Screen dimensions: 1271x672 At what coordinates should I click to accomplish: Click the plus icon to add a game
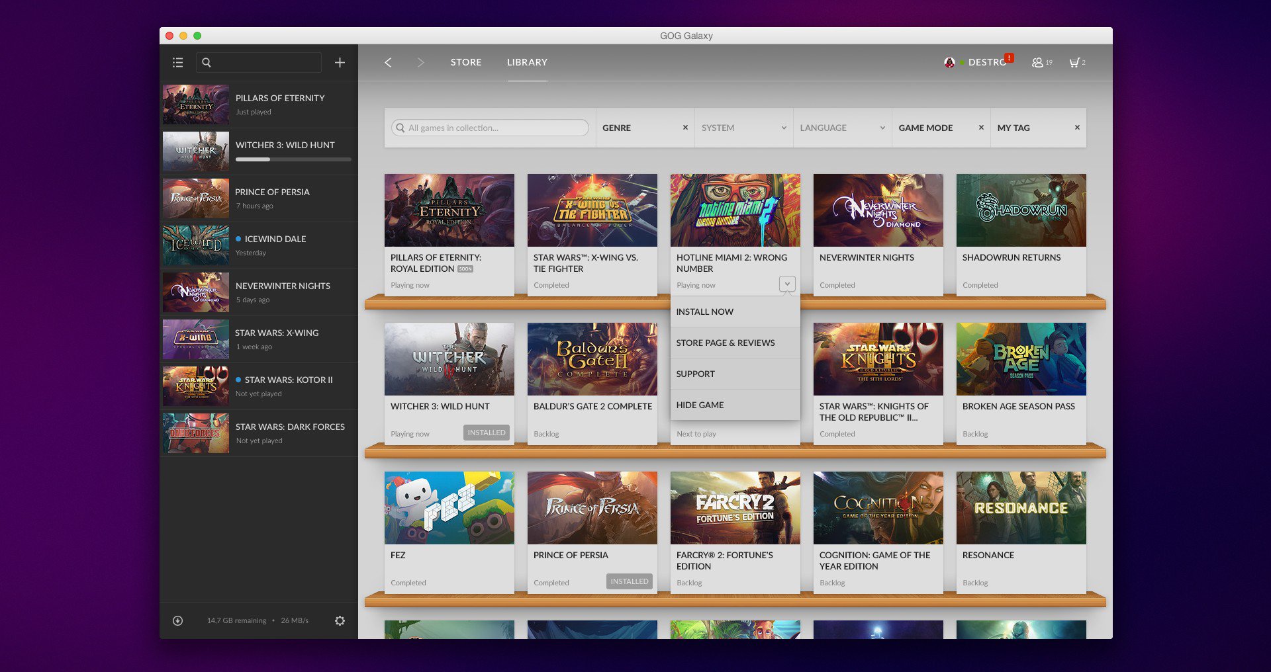(340, 62)
